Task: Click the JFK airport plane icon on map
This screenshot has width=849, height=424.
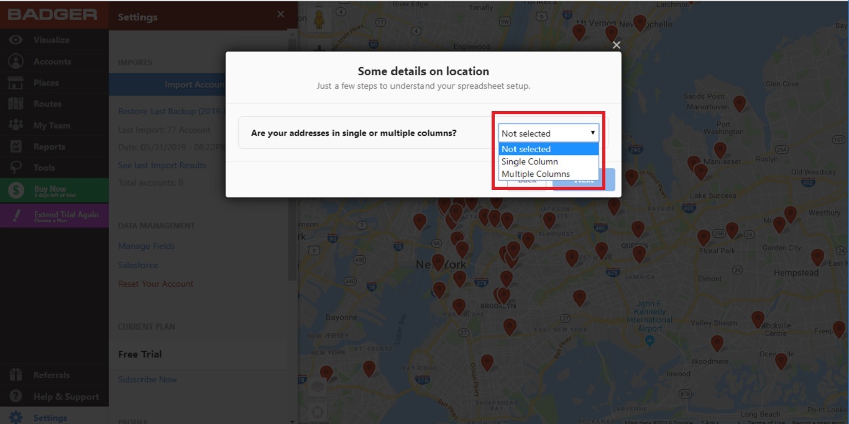Action: pos(650,341)
